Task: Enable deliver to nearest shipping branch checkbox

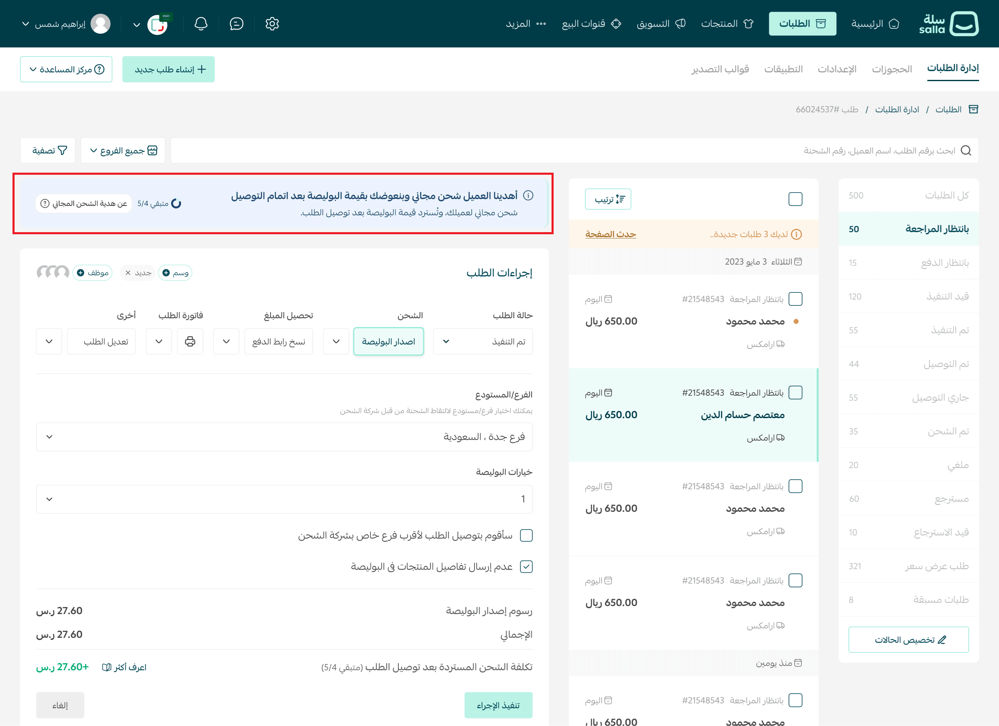Action: click(526, 535)
